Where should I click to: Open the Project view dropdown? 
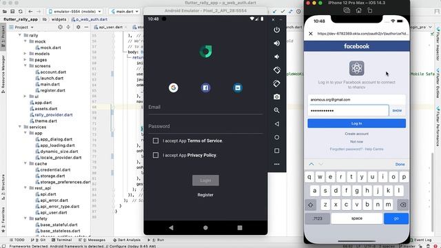(x=21, y=28)
